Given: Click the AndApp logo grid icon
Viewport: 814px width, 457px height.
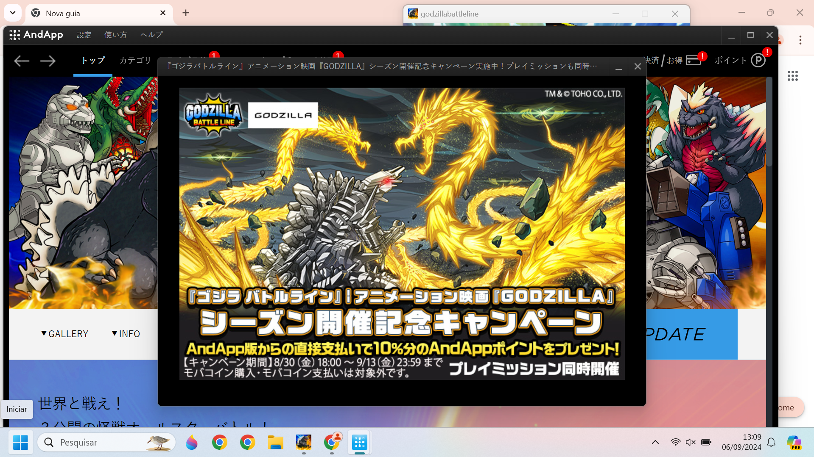Looking at the screenshot, I should click(15, 35).
